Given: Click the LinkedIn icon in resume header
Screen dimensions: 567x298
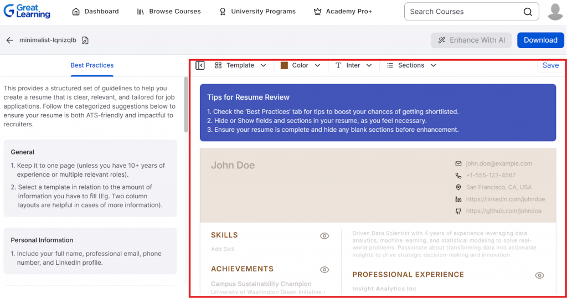Looking at the screenshot, I should tap(458, 199).
